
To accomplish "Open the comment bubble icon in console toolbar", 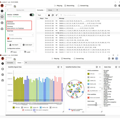I will tap(53, 15).
